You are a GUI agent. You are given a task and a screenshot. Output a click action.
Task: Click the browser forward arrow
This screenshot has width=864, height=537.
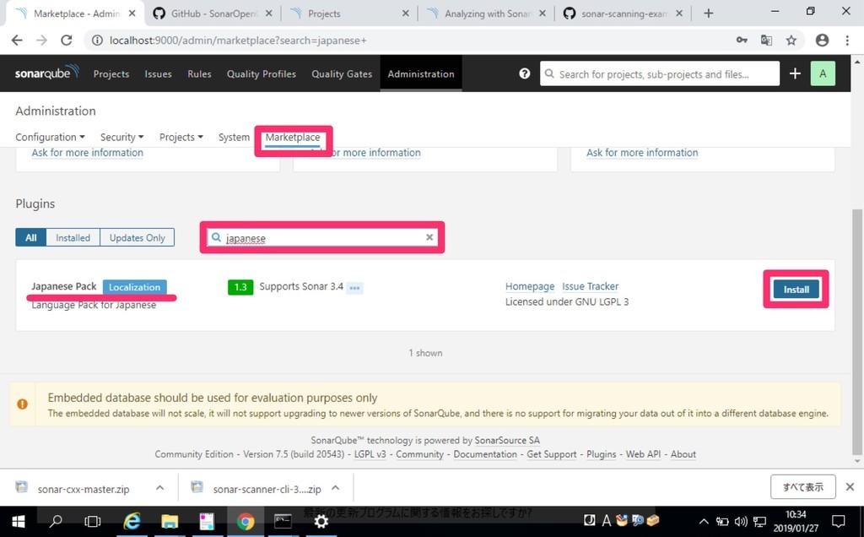(42, 41)
